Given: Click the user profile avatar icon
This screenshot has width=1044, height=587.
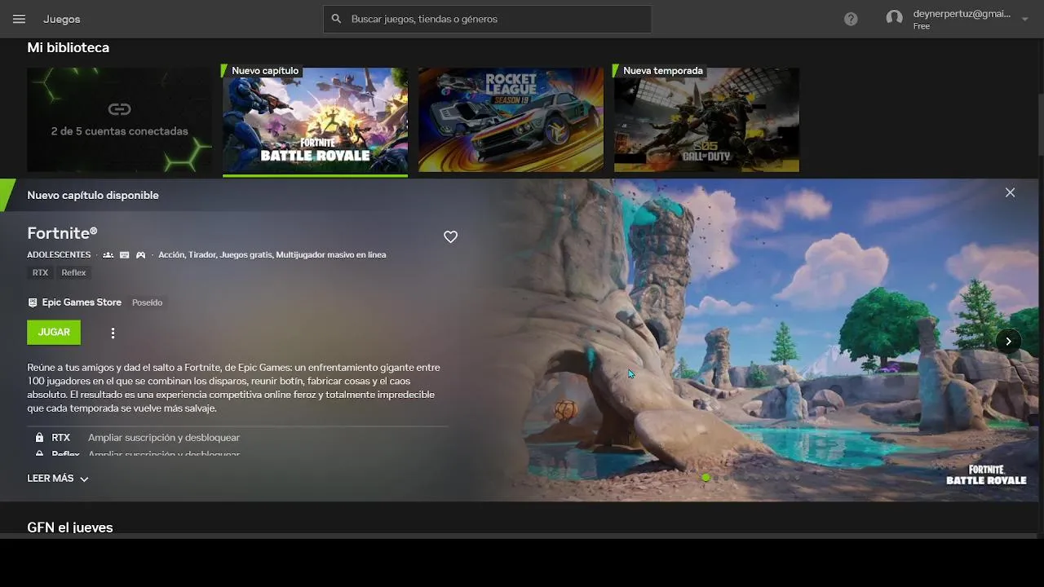Looking at the screenshot, I should pos(895,18).
